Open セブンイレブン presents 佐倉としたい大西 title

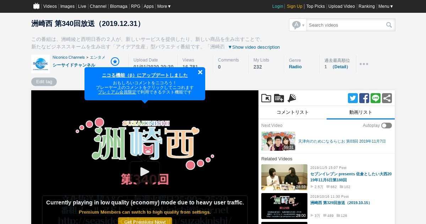pyautogui.click(x=351, y=177)
